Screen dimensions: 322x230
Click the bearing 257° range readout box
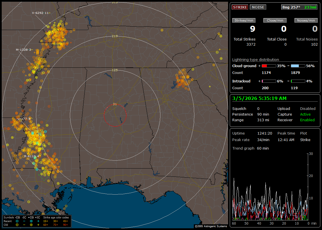click(299, 7)
